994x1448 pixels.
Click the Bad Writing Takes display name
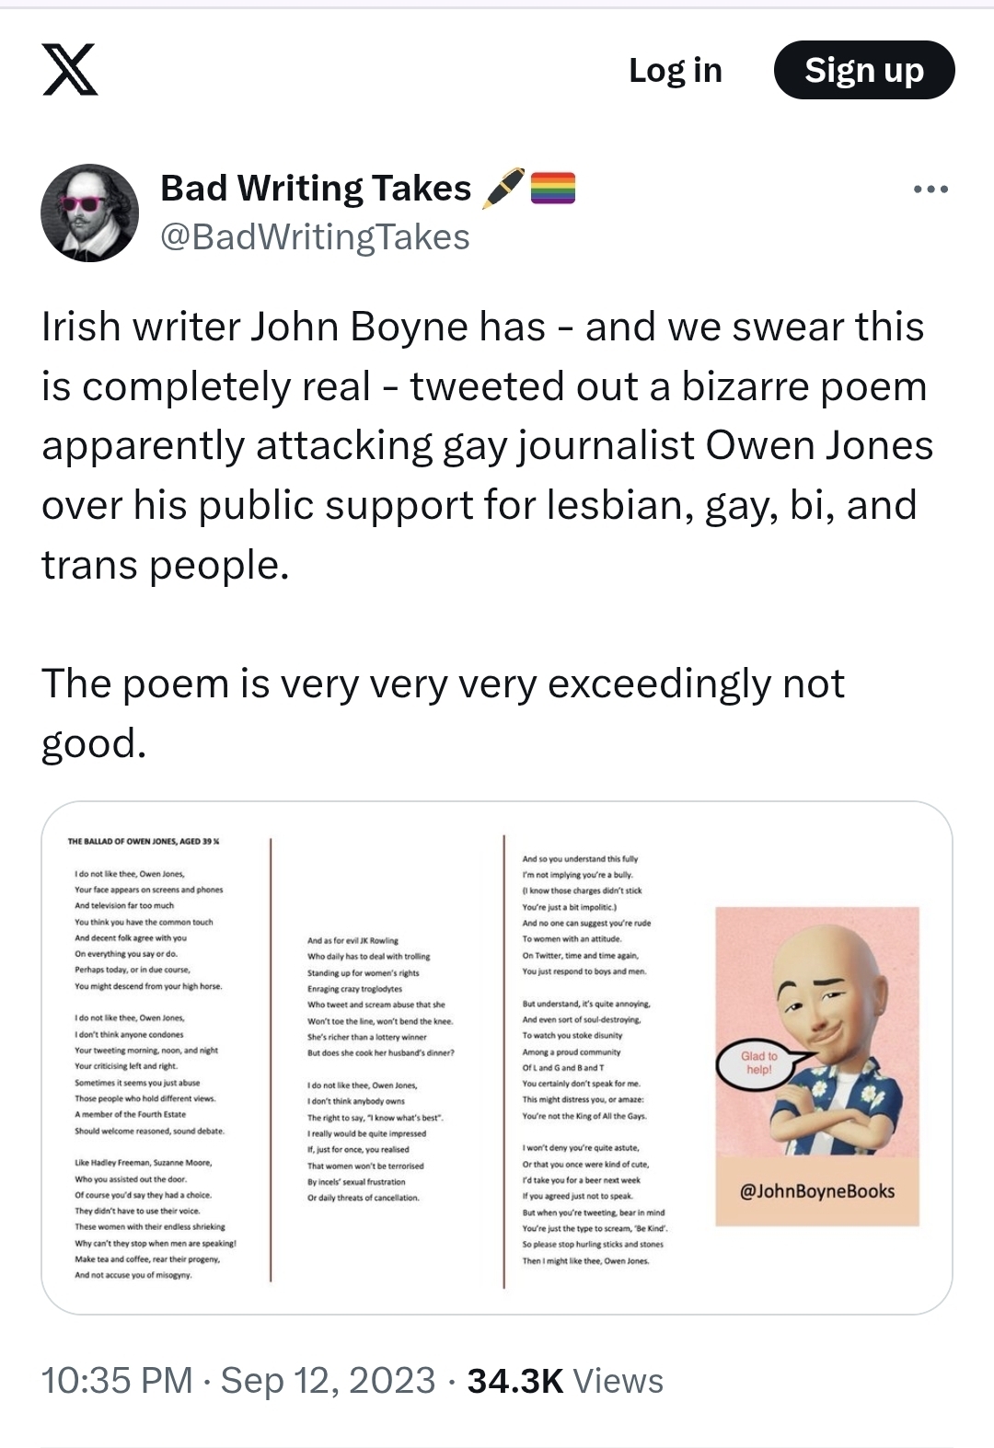[x=316, y=188]
